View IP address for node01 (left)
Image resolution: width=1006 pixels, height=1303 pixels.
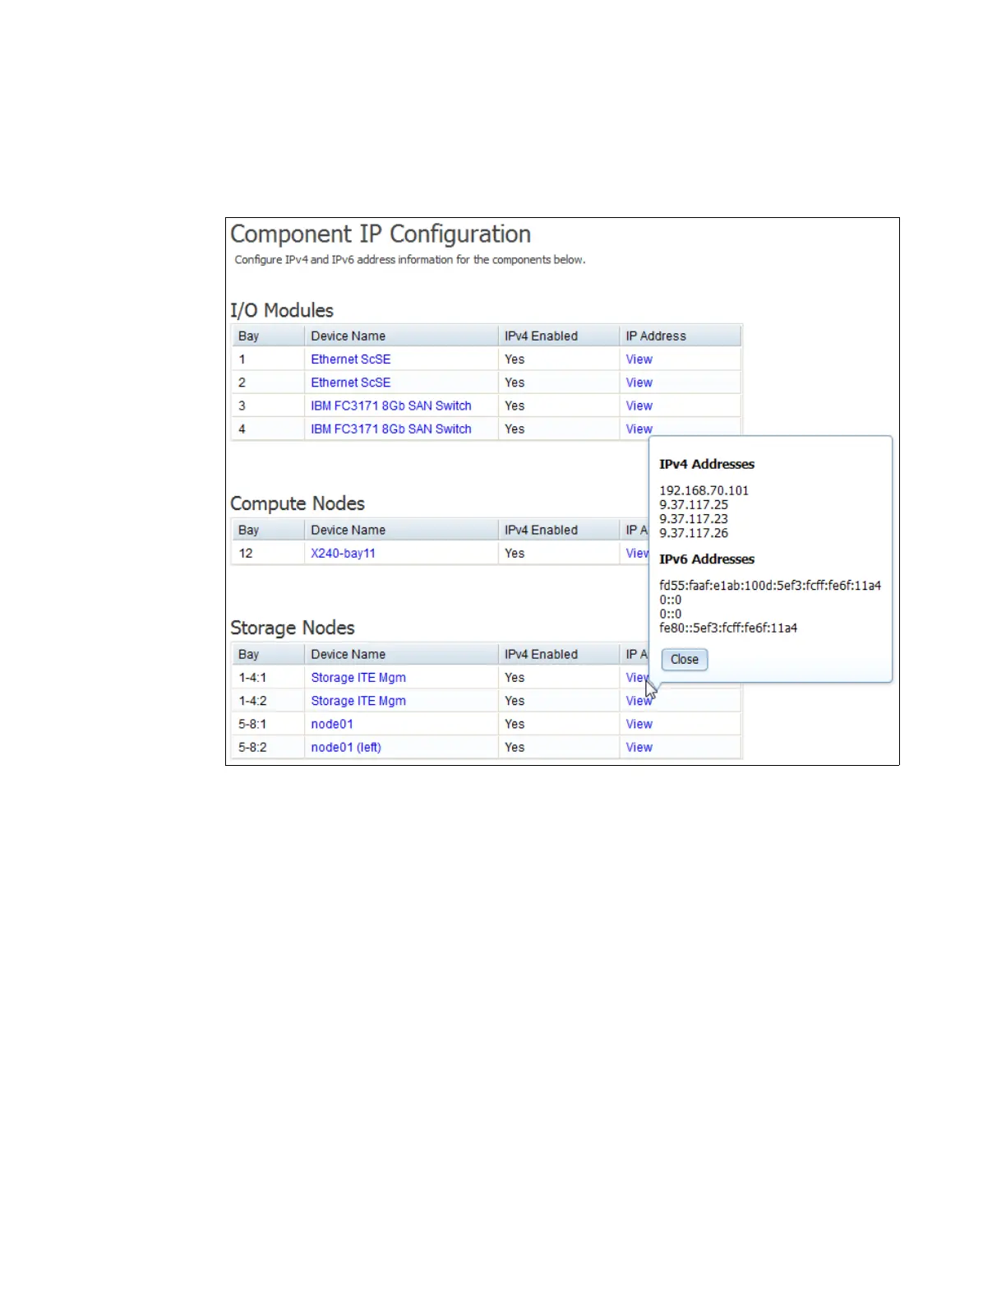tap(639, 747)
